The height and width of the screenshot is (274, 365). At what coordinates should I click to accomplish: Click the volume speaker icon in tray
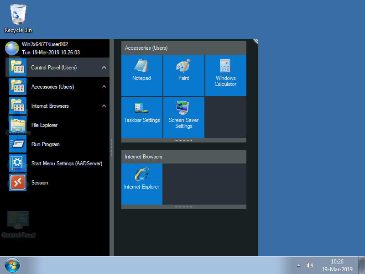[310, 265]
